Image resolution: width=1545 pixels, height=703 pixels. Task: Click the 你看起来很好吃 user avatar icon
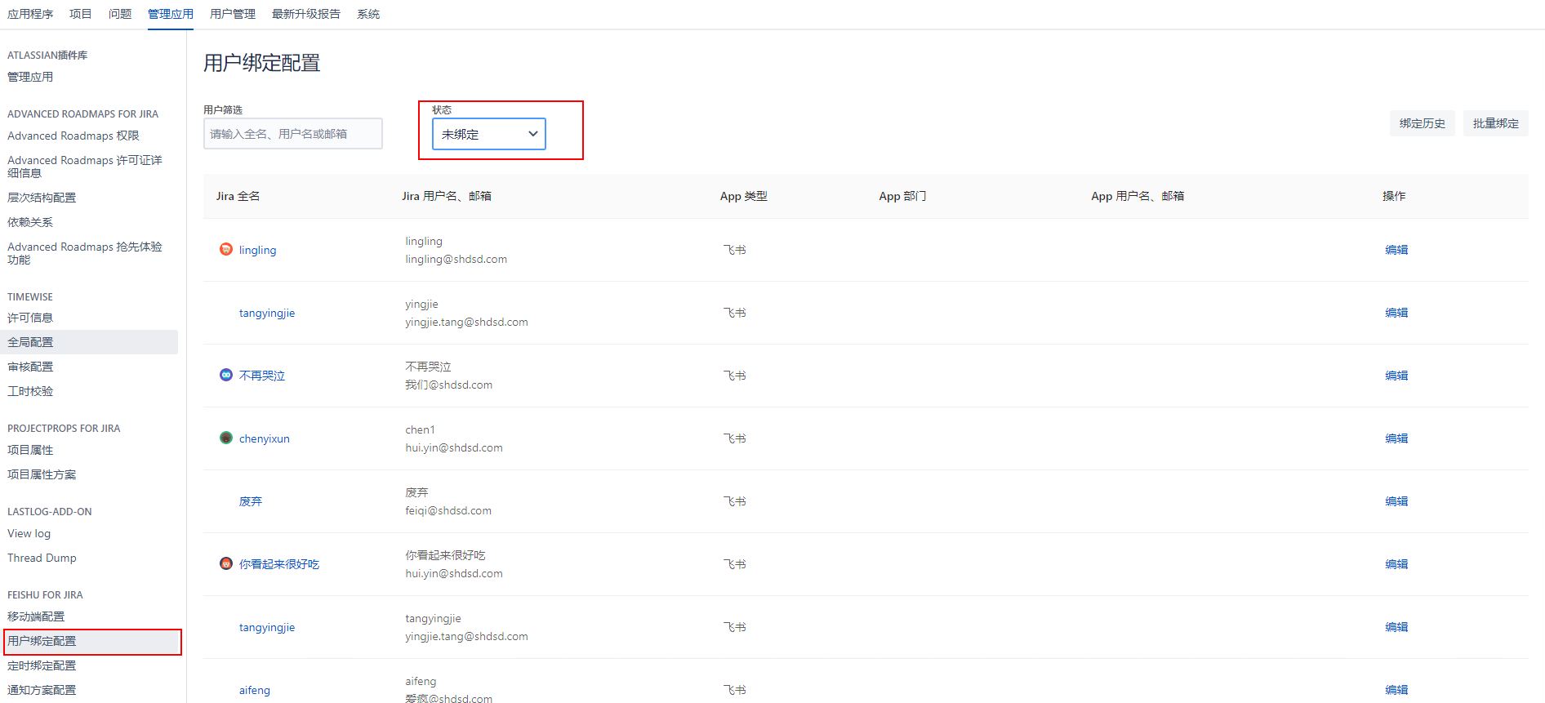[x=226, y=563]
